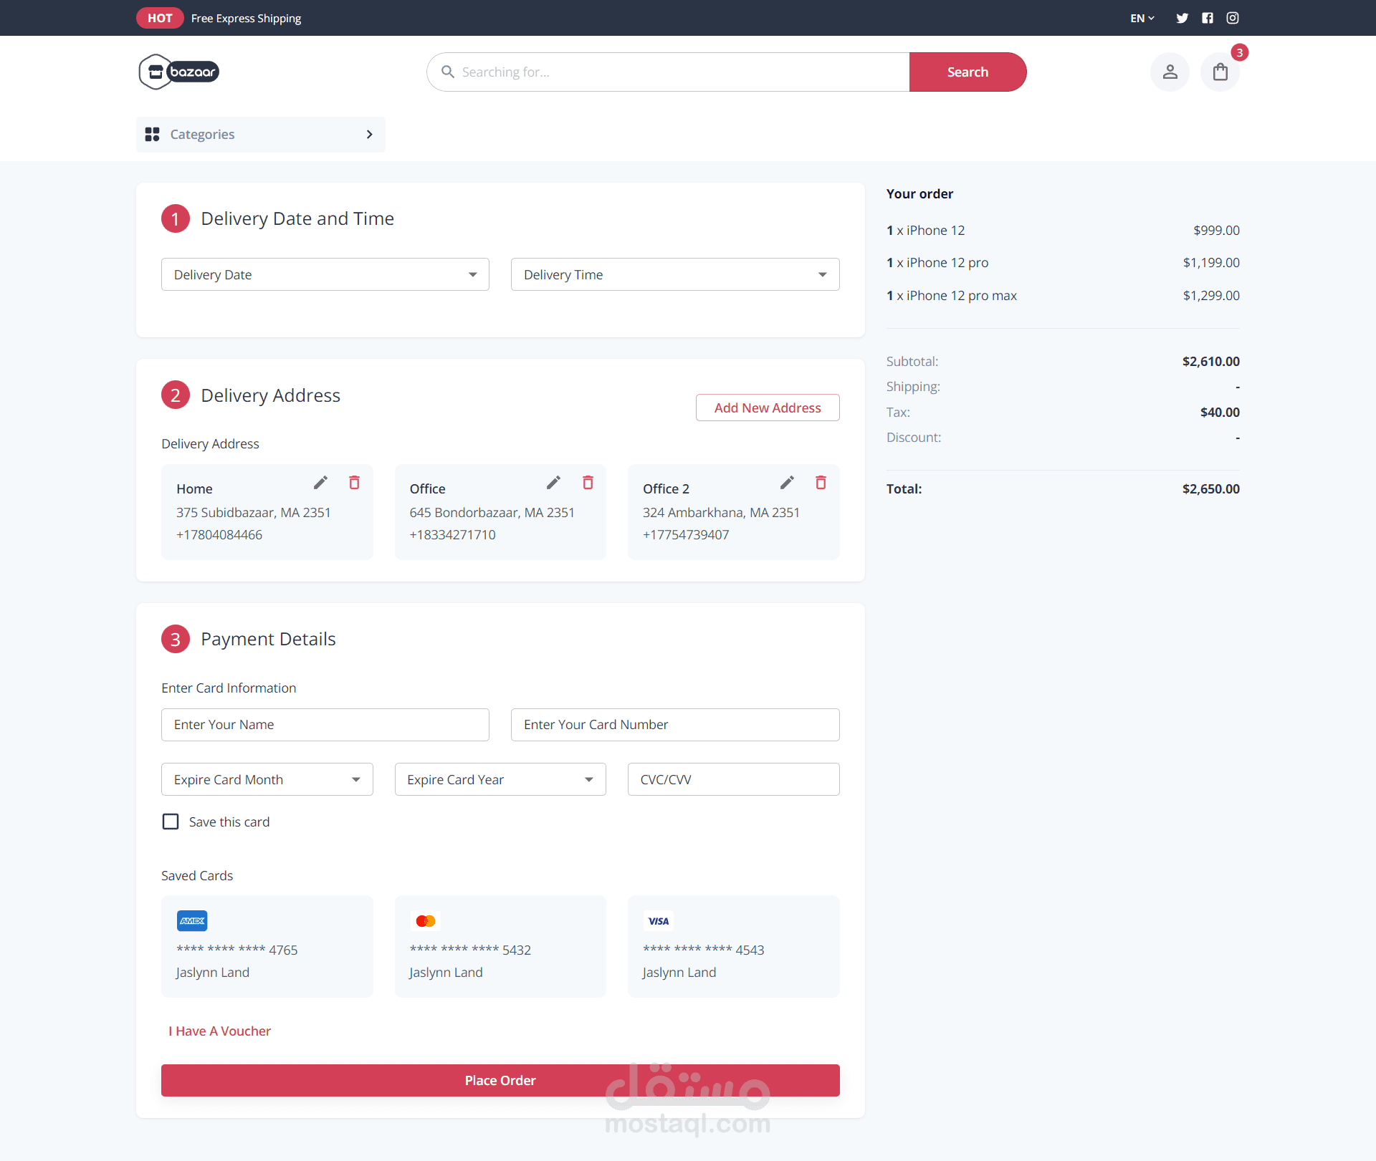
Task: Open the Twitter icon in top bar
Action: tap(1182, 18)
